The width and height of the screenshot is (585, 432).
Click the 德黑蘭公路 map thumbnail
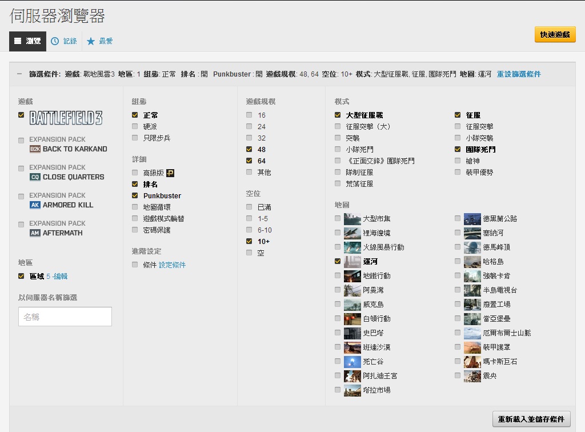click(x=472, y=219)
